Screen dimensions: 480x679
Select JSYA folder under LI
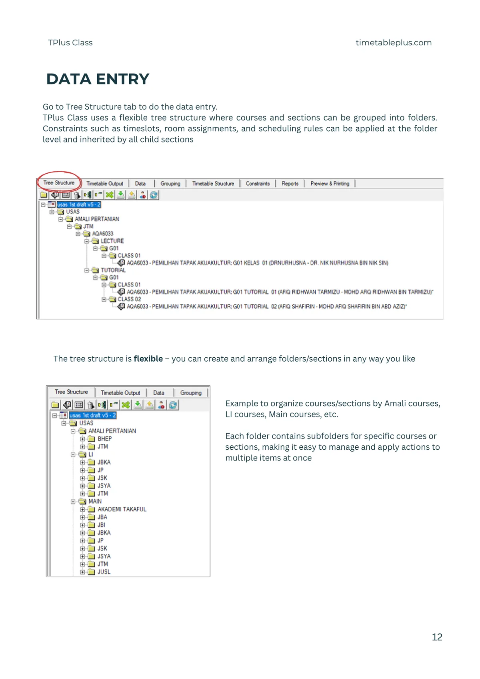104,486
